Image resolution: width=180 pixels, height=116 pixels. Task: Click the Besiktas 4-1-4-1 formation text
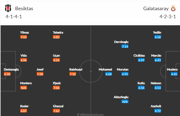(x=14, y=17)
